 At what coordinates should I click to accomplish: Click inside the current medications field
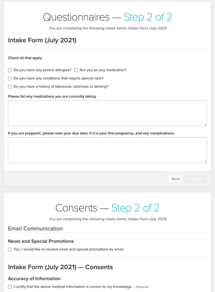[x=107, y=113]
